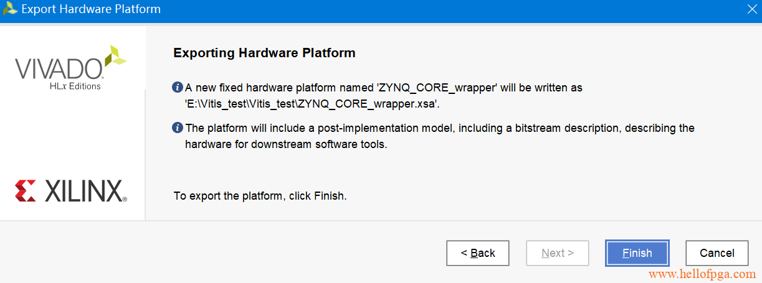Click info icon beside post-implementation message

(178, 128)
